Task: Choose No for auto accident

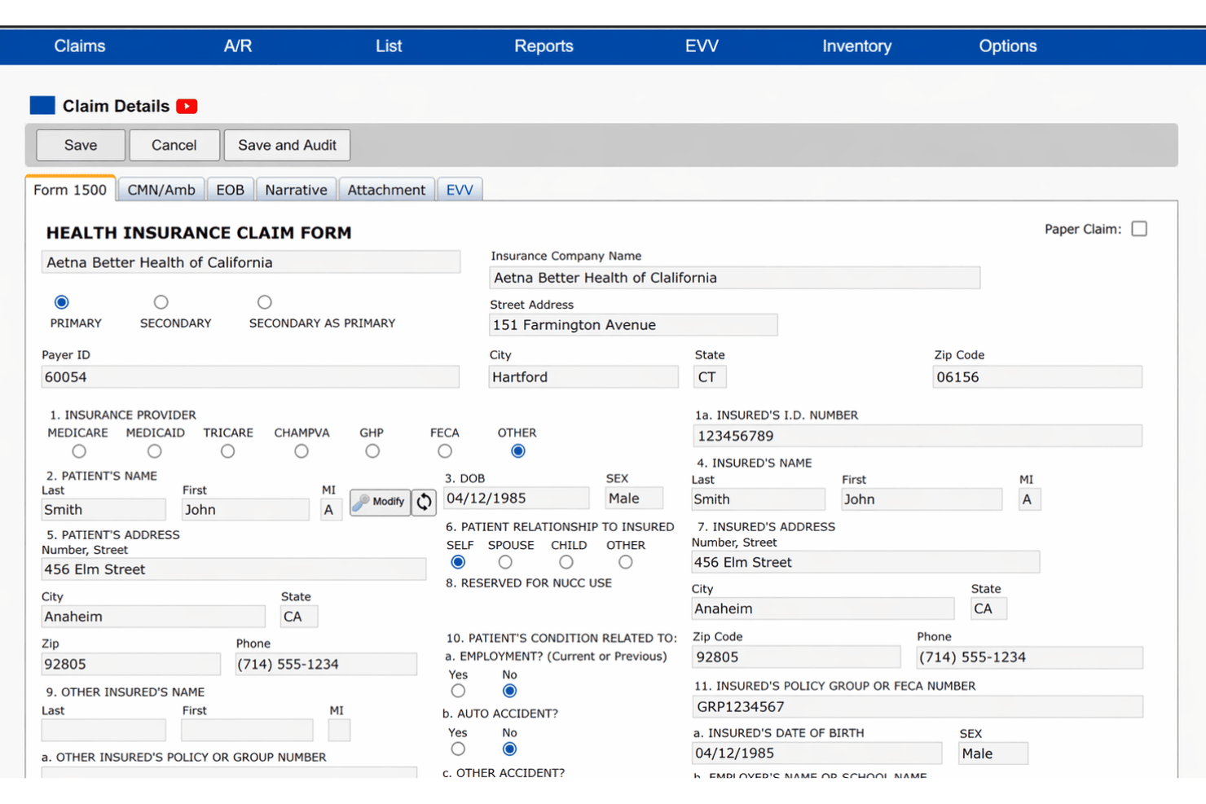Action: click(x=509, y=749)
